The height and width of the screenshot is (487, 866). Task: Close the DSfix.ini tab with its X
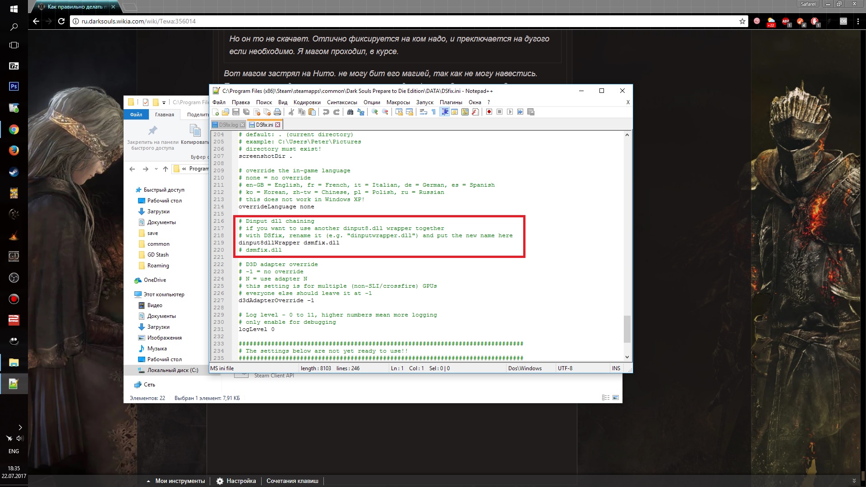click(x=278, y=125)
